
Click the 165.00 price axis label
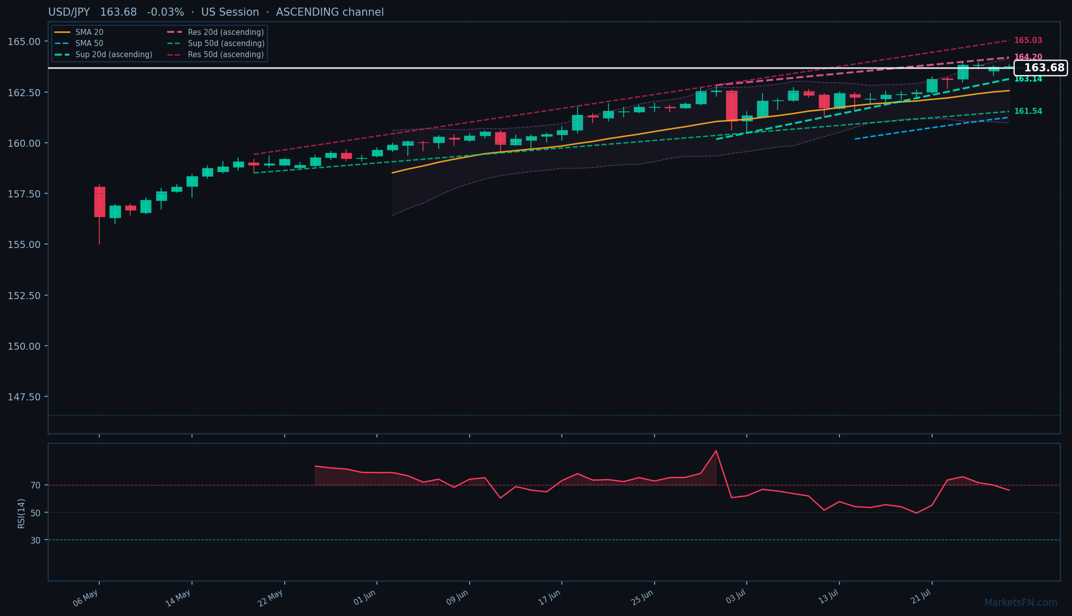(24, 42)
